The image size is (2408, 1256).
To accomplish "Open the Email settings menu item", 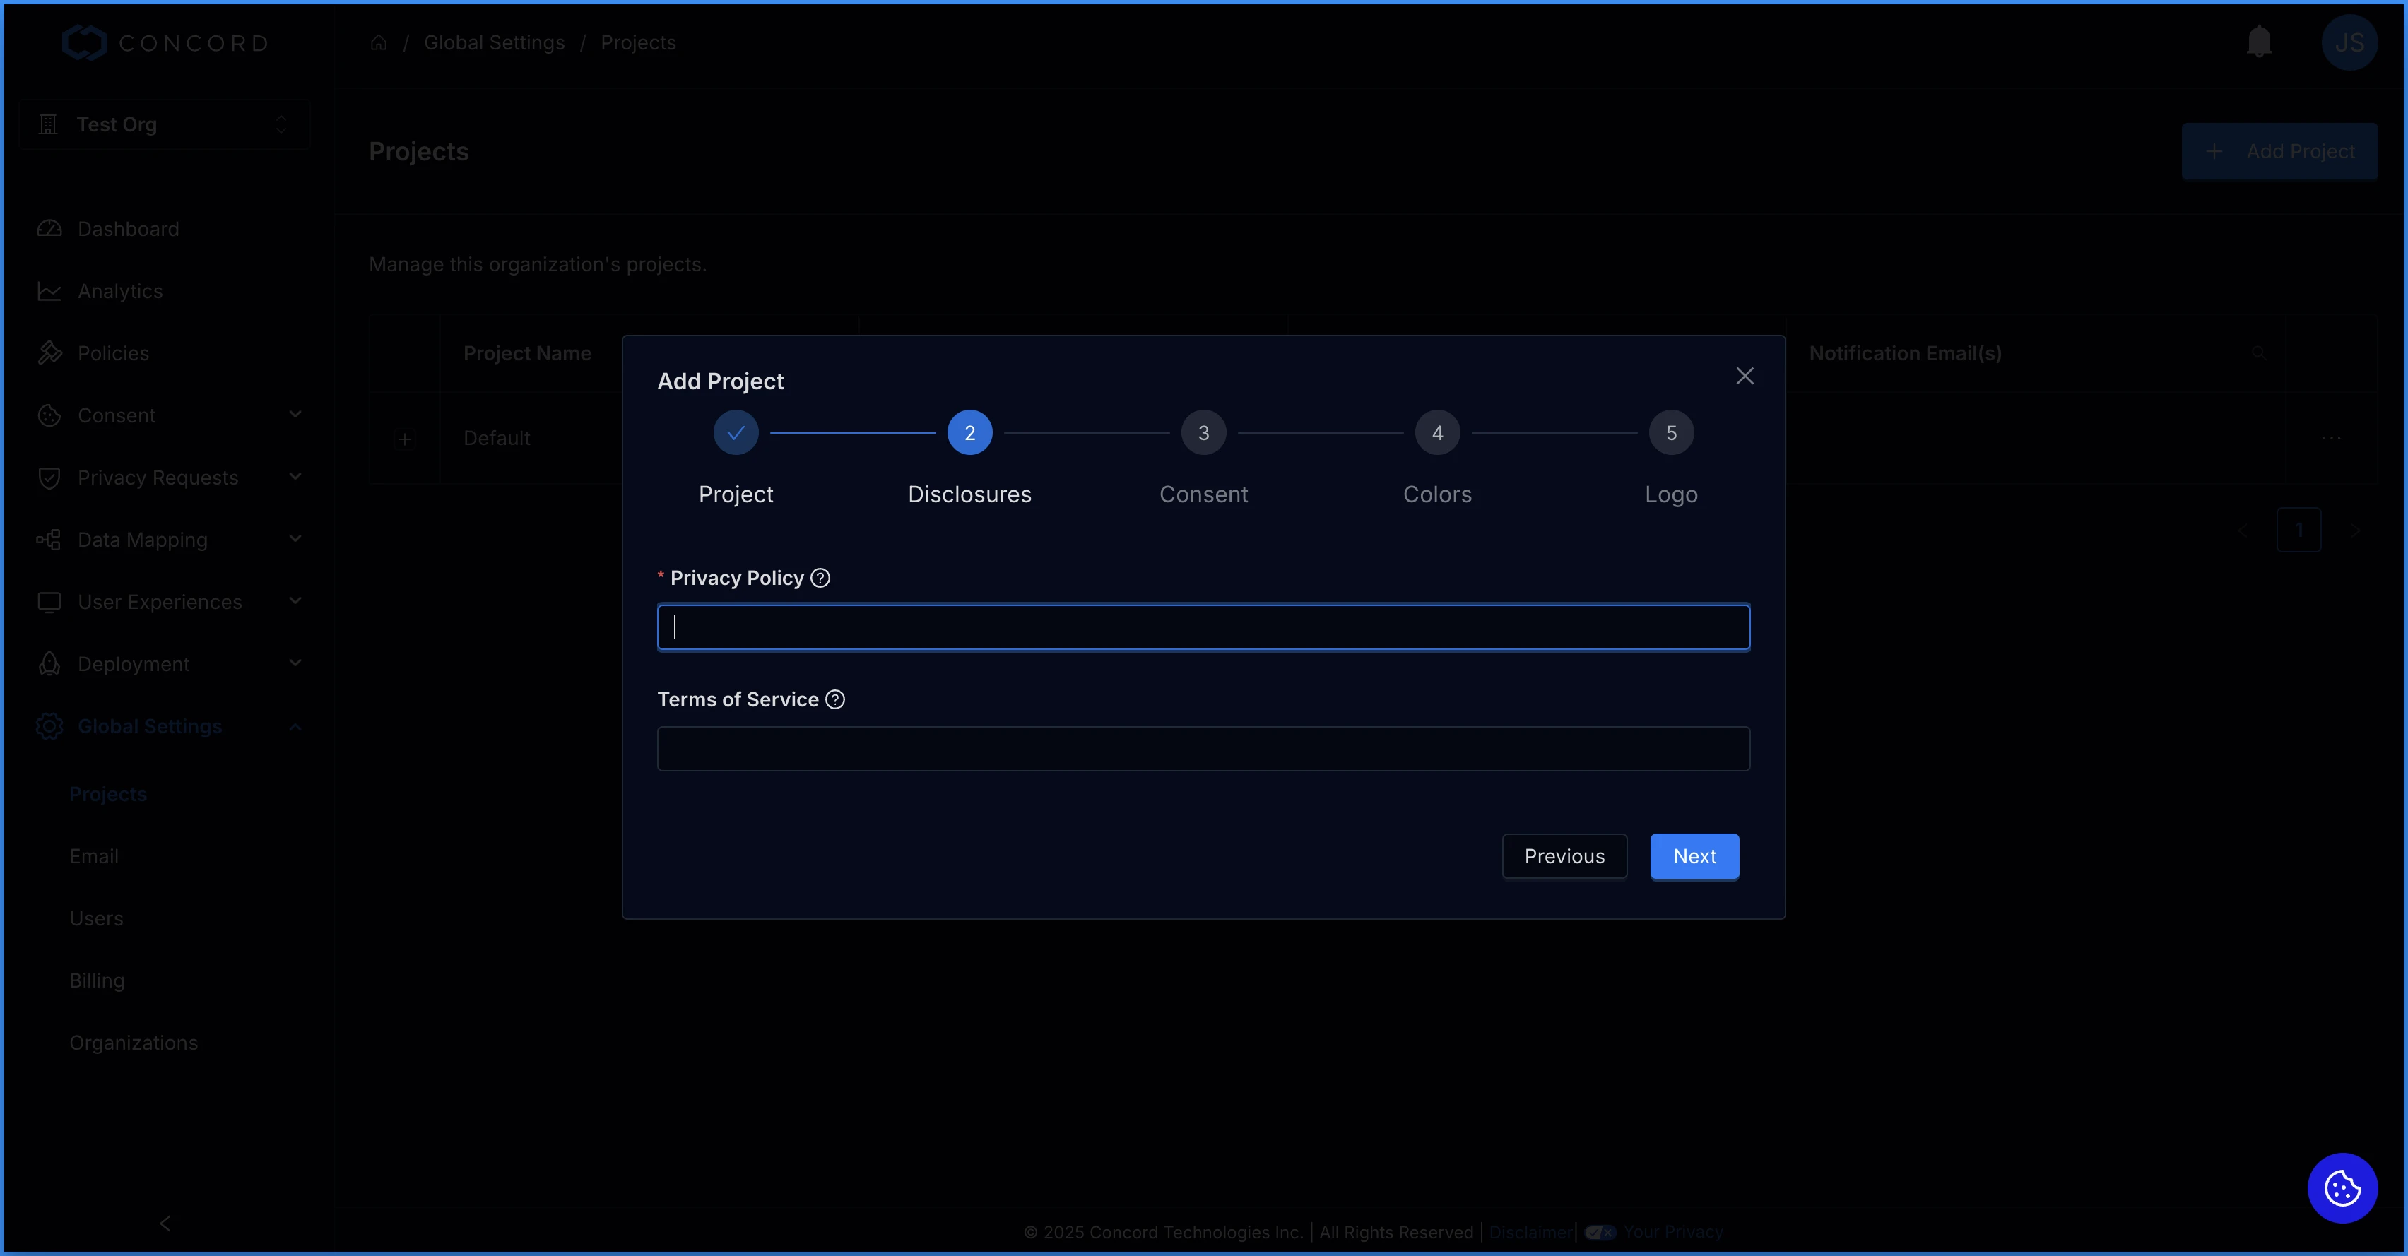I will (x=93, y=856).
